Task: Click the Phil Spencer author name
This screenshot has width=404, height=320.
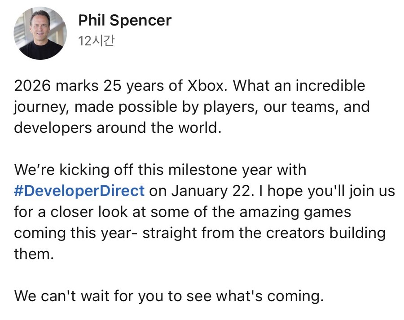Action: (124, 20)
